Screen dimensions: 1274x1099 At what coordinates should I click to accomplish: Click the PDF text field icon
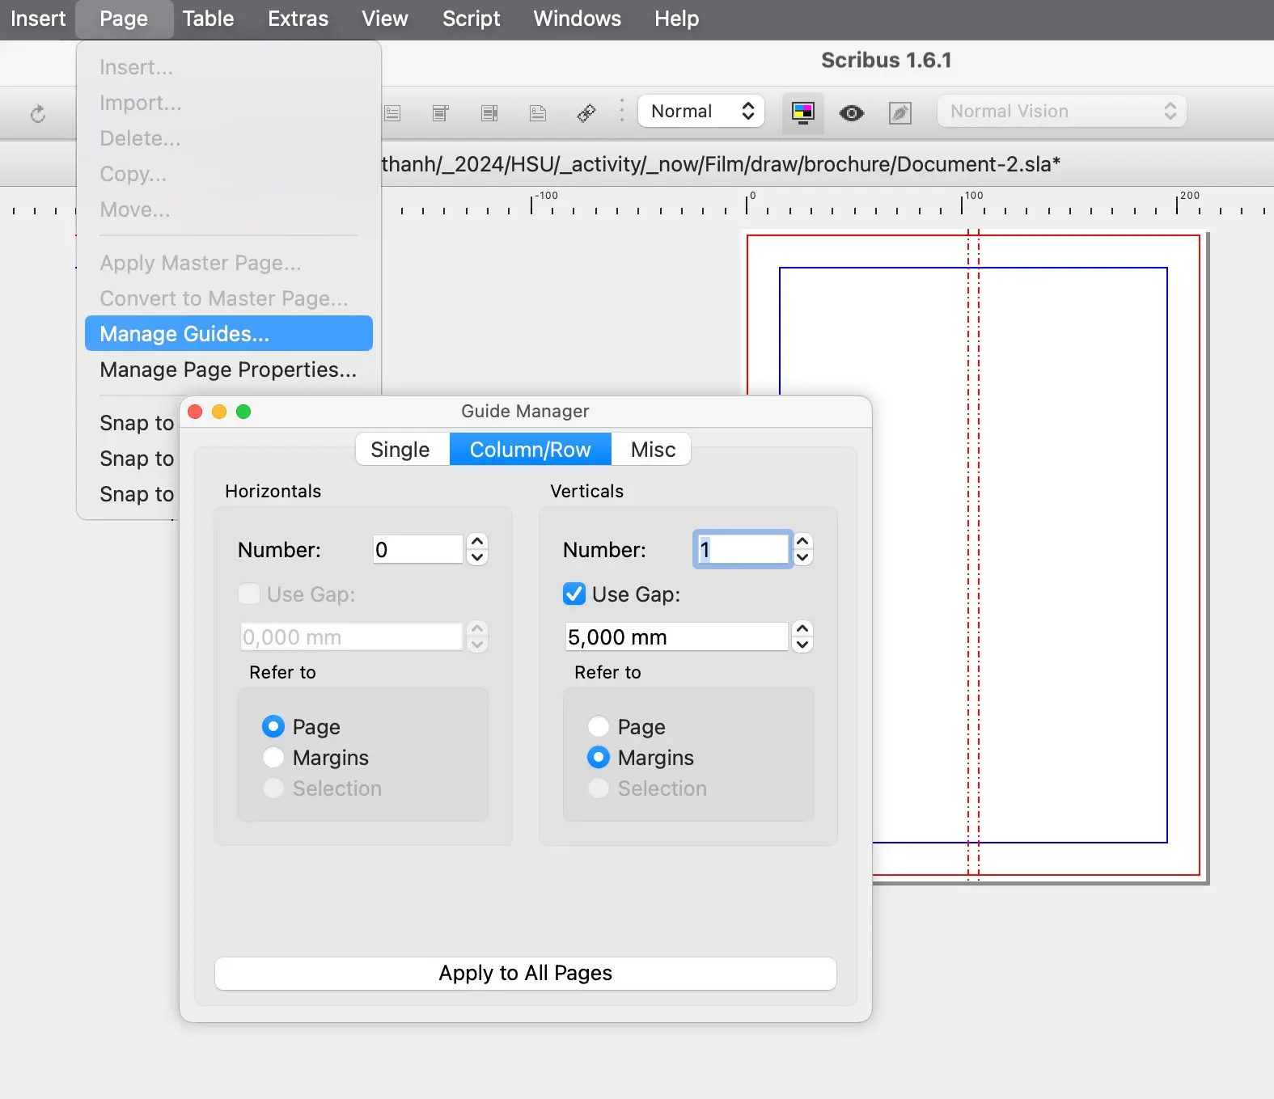[x=392, y=112]
